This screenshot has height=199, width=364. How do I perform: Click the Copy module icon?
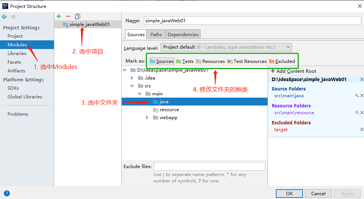(x=77, y=16)
